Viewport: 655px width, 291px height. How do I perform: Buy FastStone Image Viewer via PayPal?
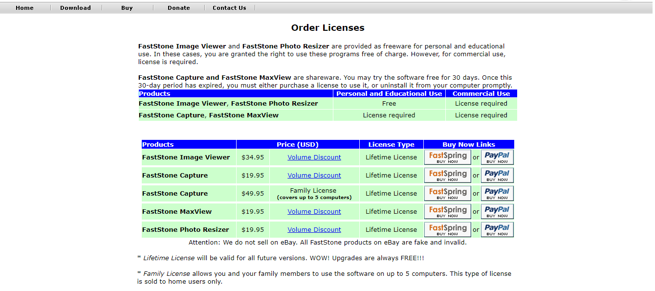497,157
